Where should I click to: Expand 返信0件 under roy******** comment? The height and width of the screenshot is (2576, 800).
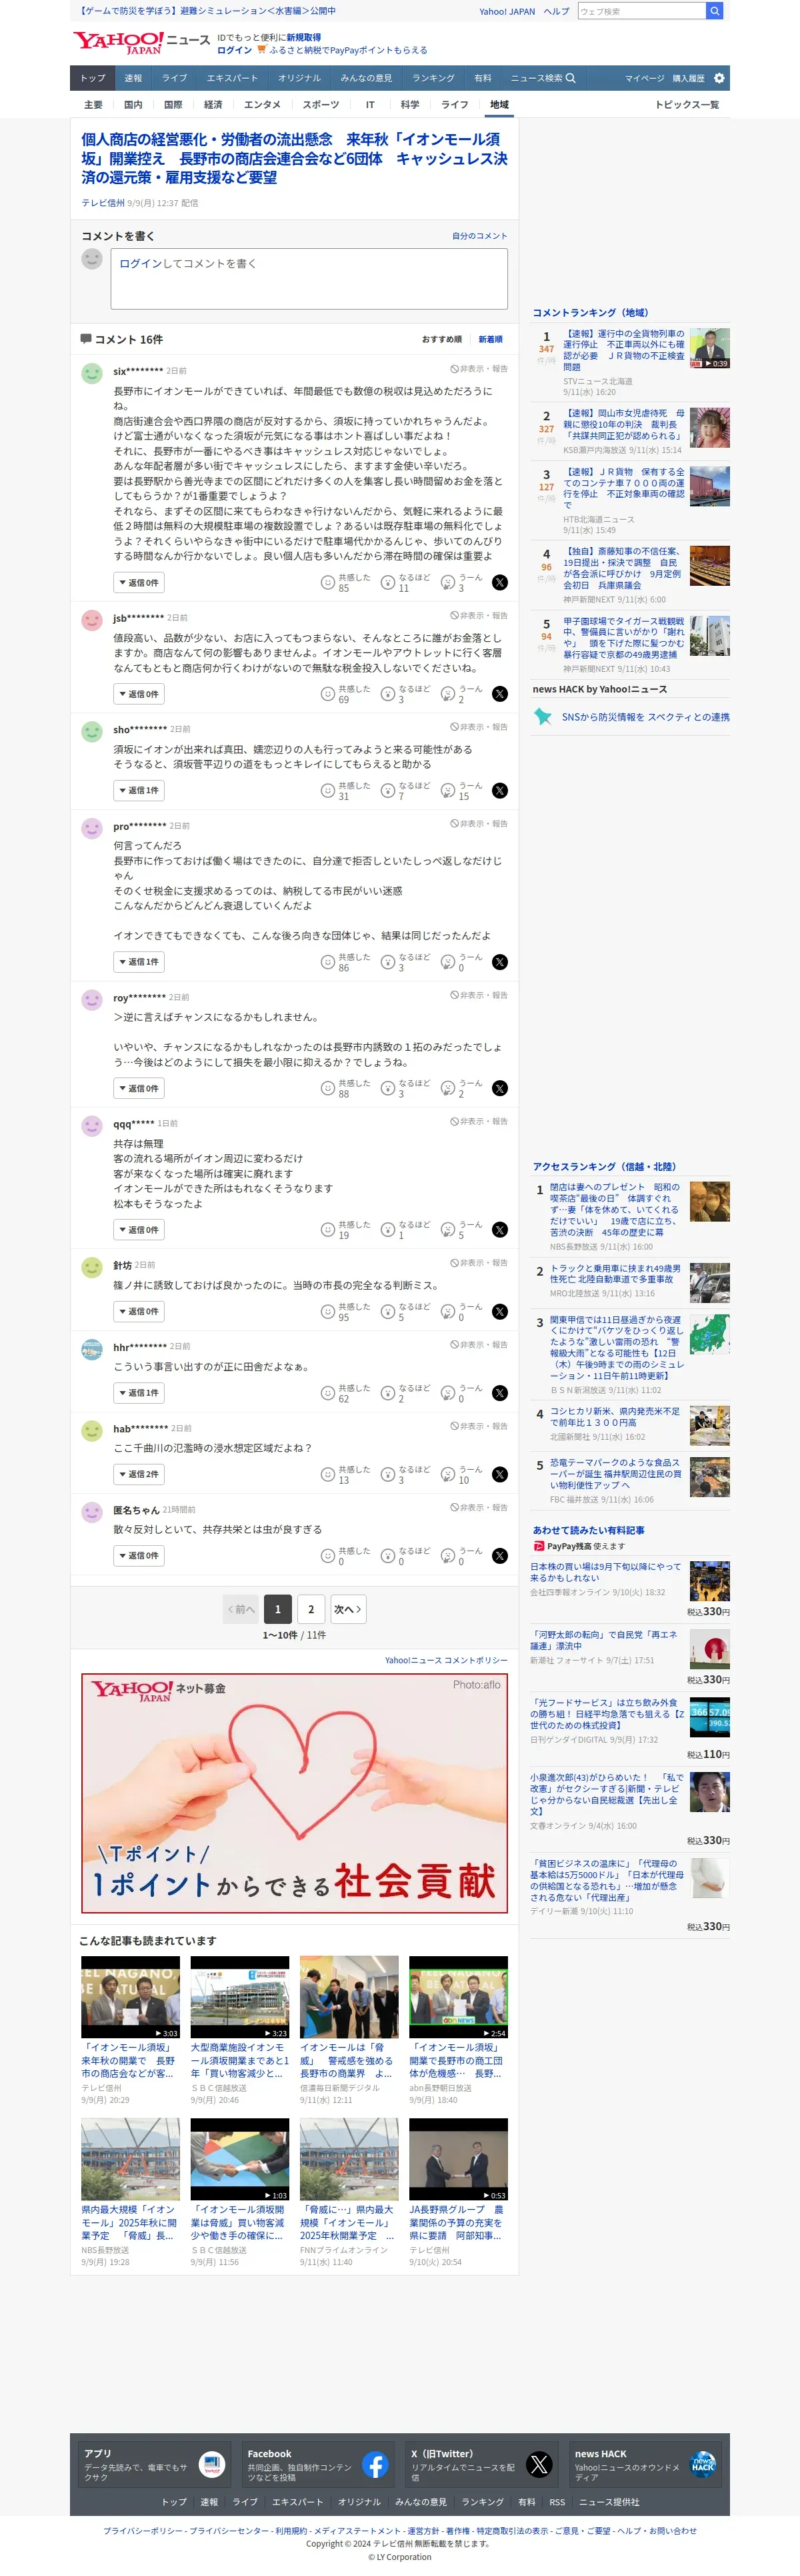139,1088
